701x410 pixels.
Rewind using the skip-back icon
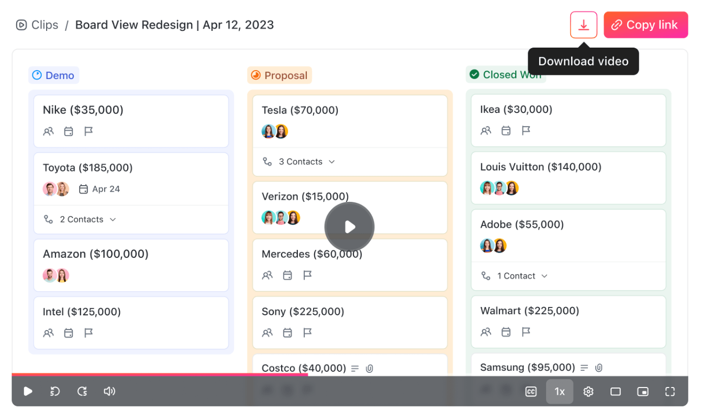(55, 391)
